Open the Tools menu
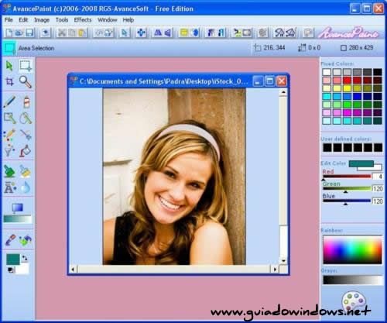The image size is (387, 323). tap(62, 20)
